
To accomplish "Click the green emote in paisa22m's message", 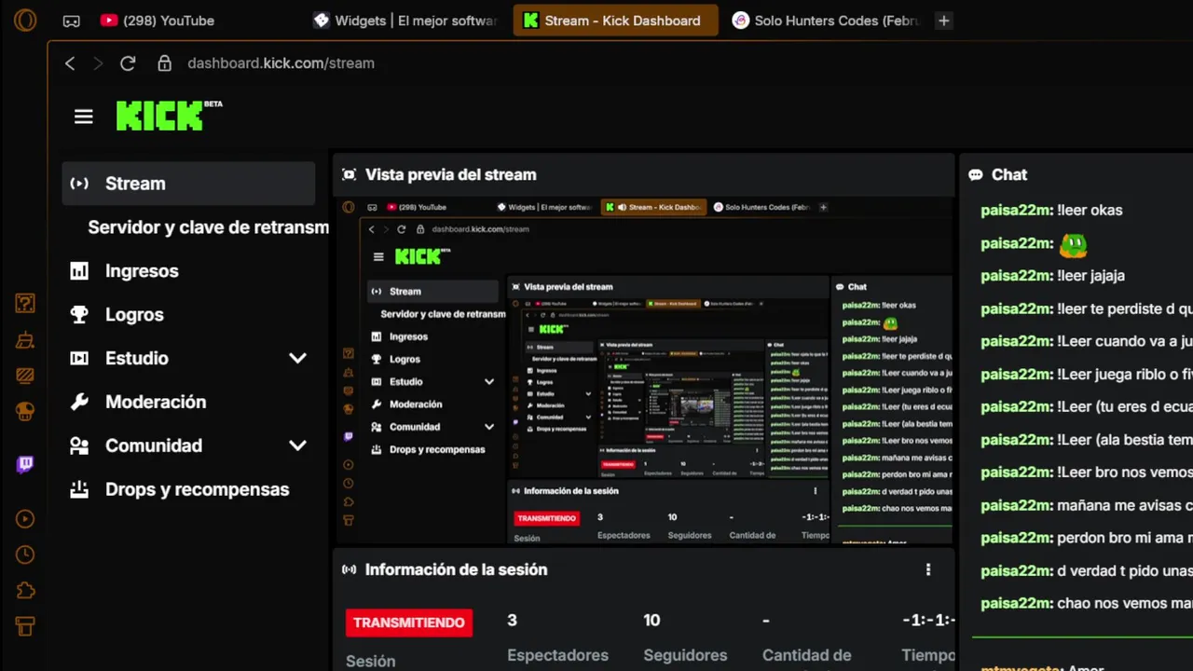I will pyautogui.click(x=1074, y=245).
